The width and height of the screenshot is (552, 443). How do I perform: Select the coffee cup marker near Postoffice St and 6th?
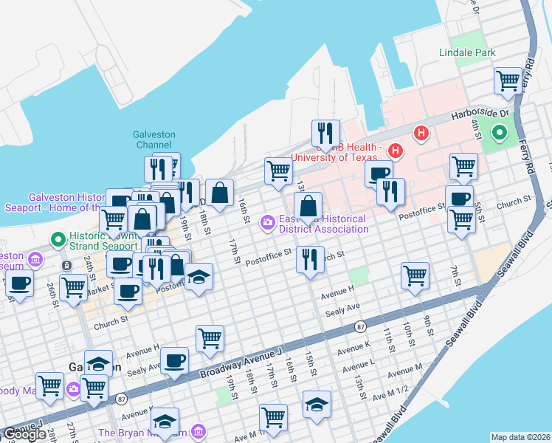459,198
